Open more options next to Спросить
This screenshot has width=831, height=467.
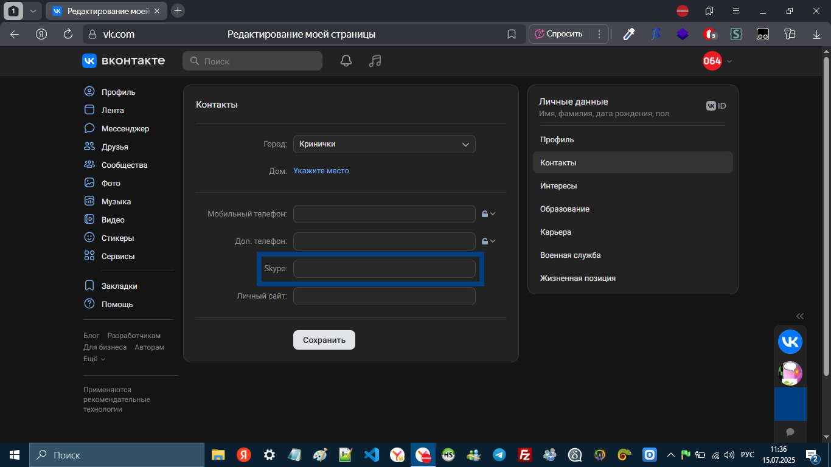(599, 34)
